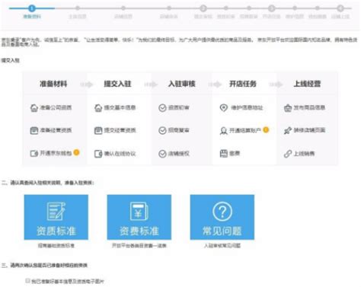Click the calendar icon beside 准备经营资质
361x287 pixels.
[x=34, y=130]
